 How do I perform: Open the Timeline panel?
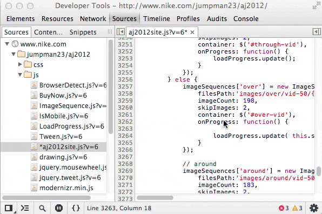click(x=157, y=19)
